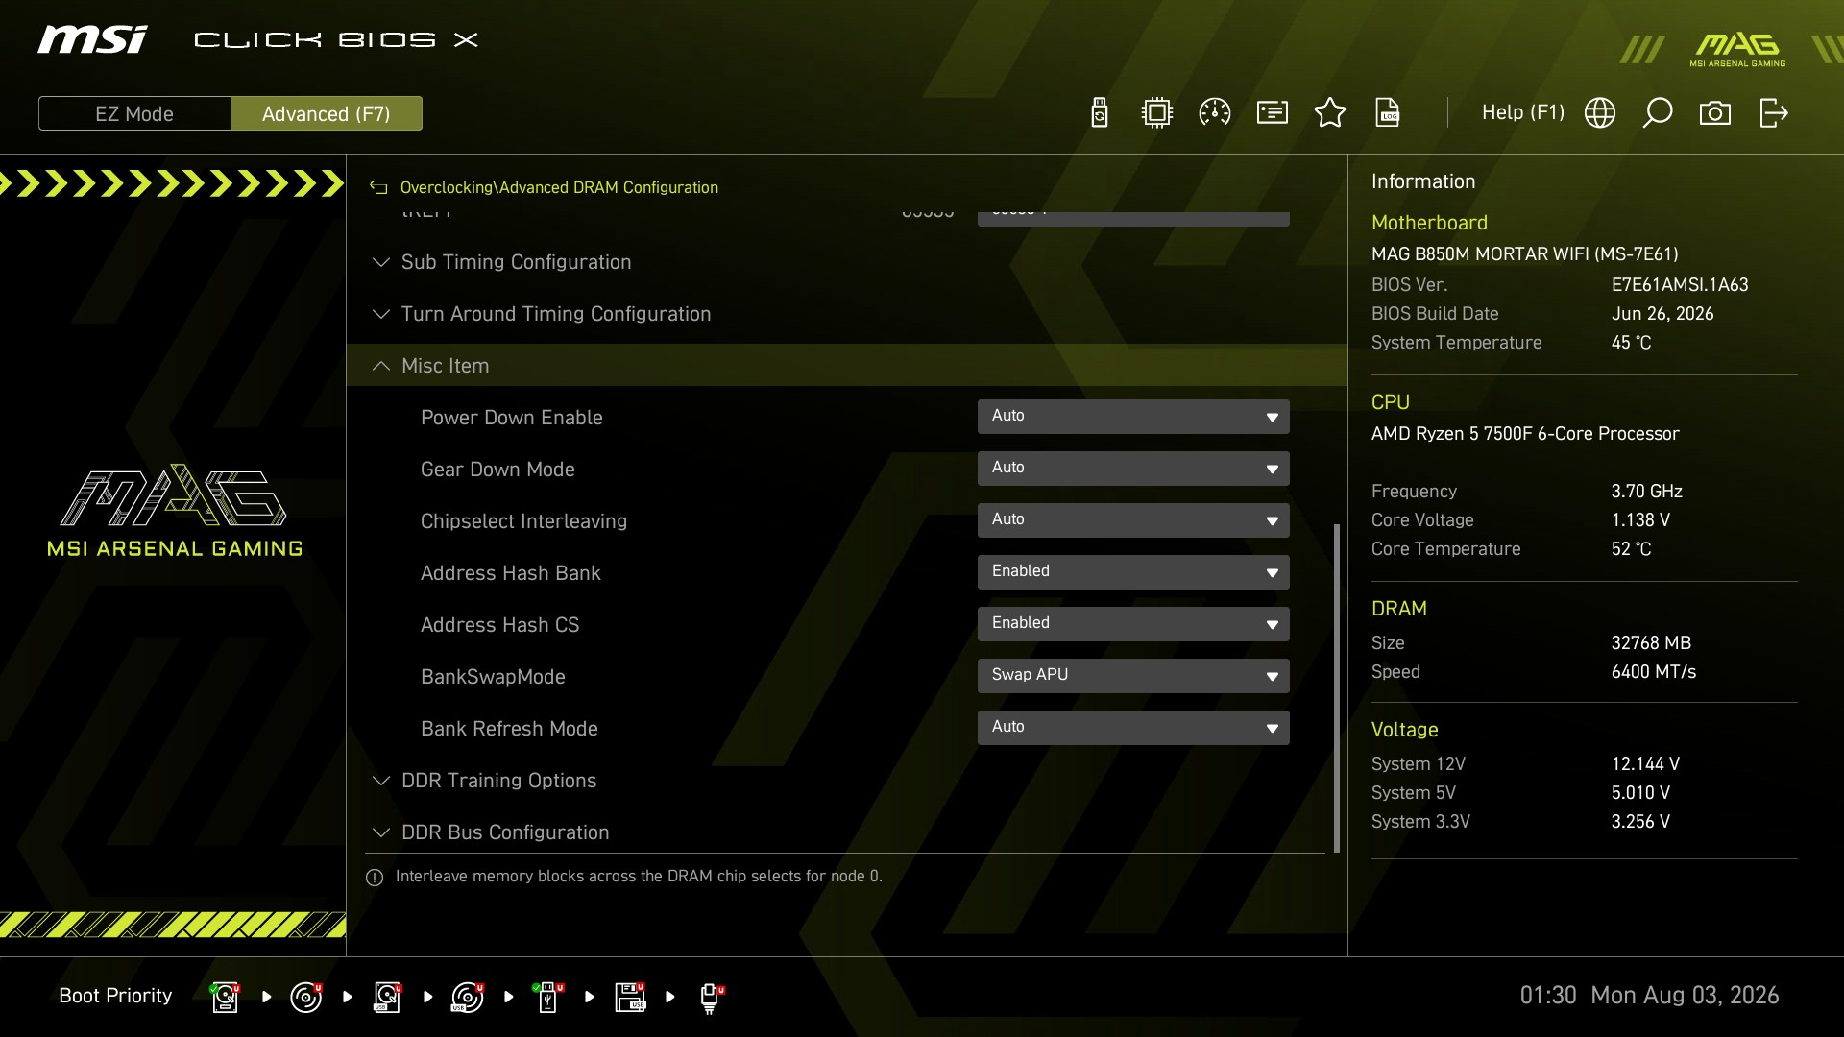The height and width of the screenshot is (1037, 1844).
Task: Select the Advanced (F7) mode tab
Action: pyautogui.click(x=327, y=113)
